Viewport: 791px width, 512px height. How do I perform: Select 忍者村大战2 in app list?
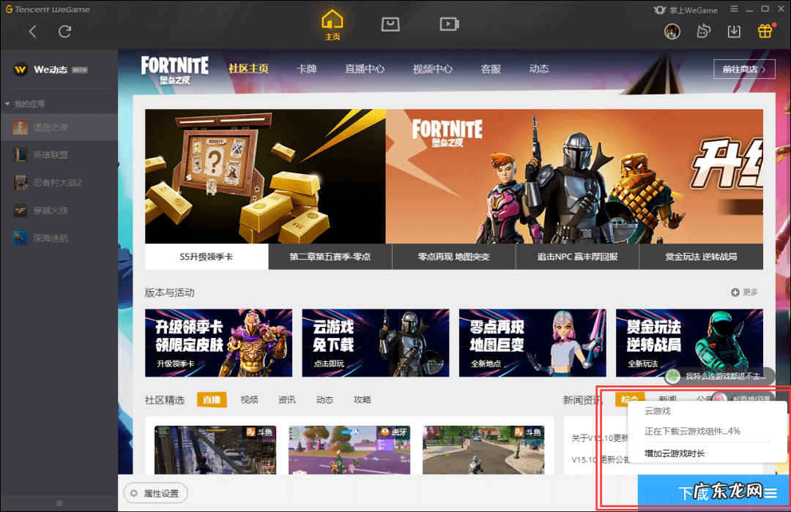point(59,182)
